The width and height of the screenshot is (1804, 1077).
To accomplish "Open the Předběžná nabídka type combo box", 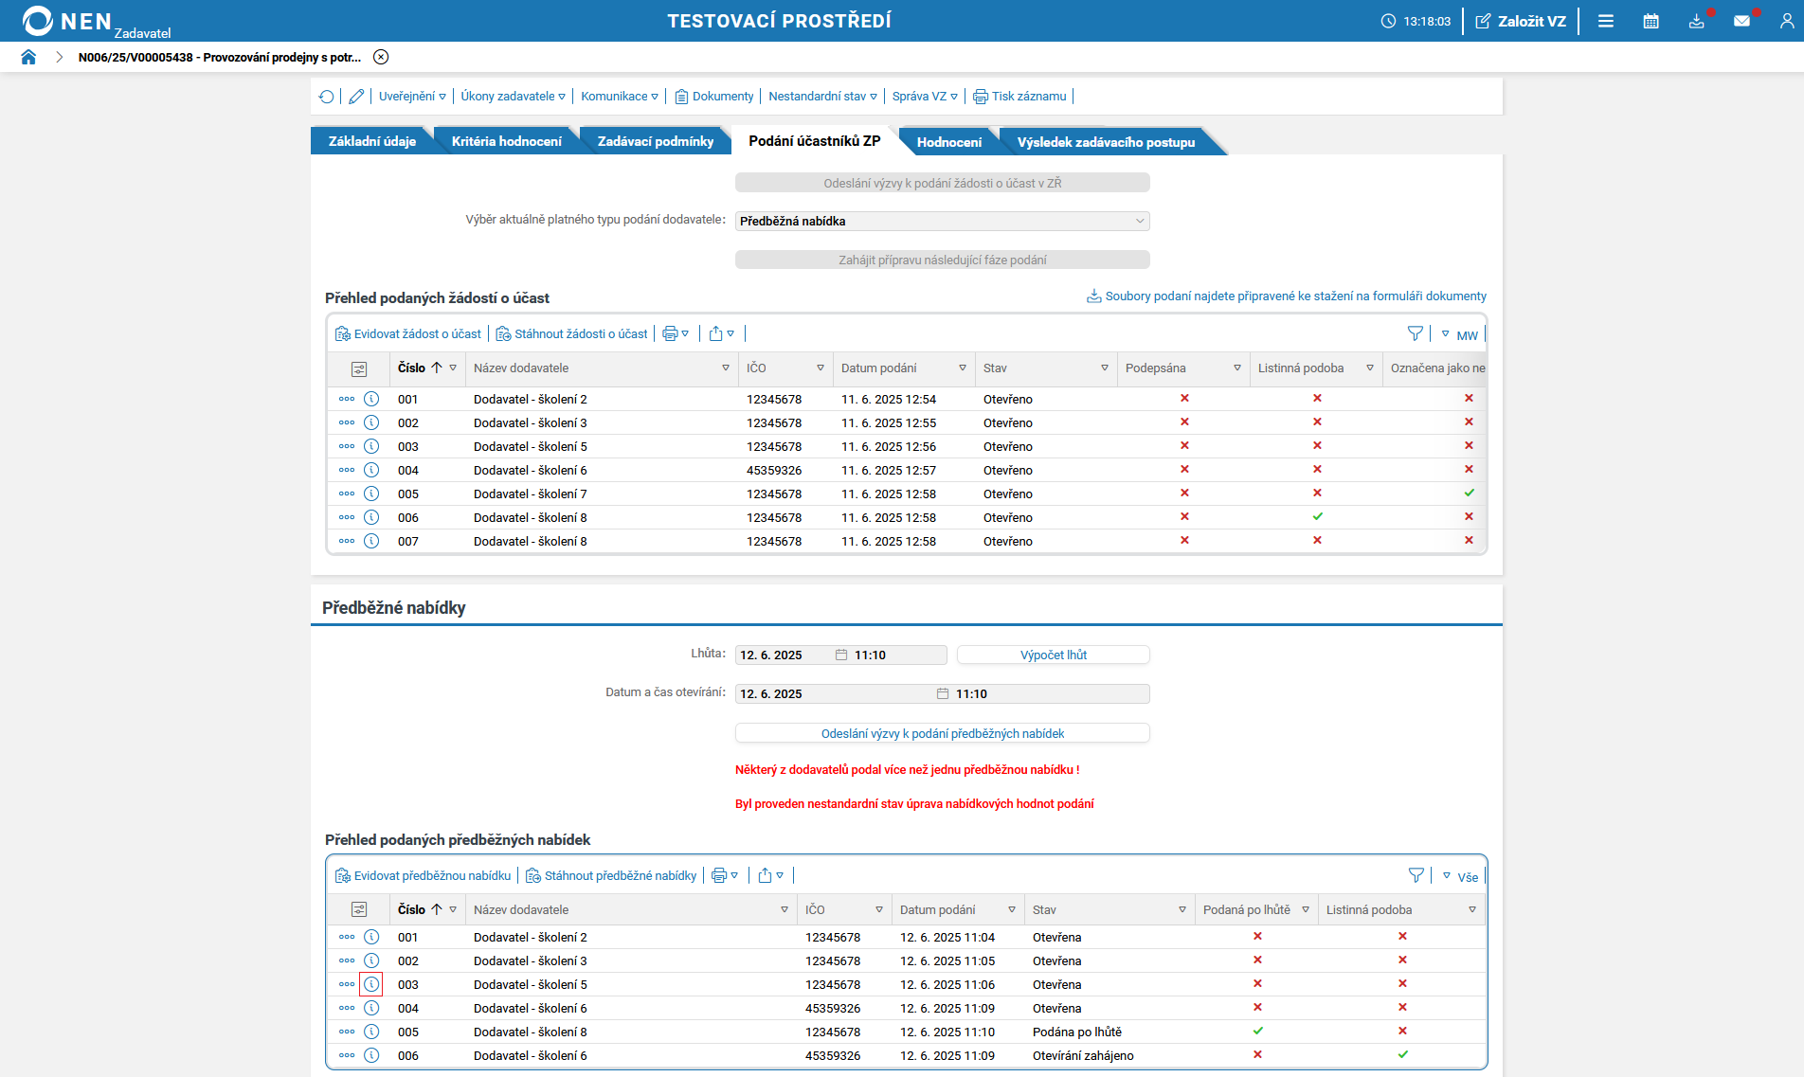I will pyautogui.click(x=942, y=221).
